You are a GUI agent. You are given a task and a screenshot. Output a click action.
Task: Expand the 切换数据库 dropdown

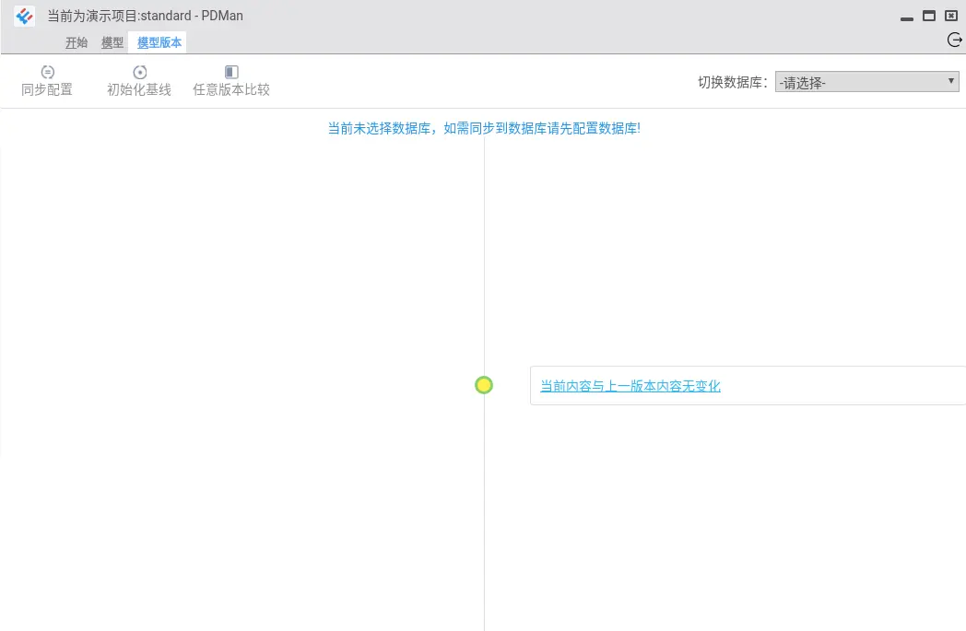(866, 82)
